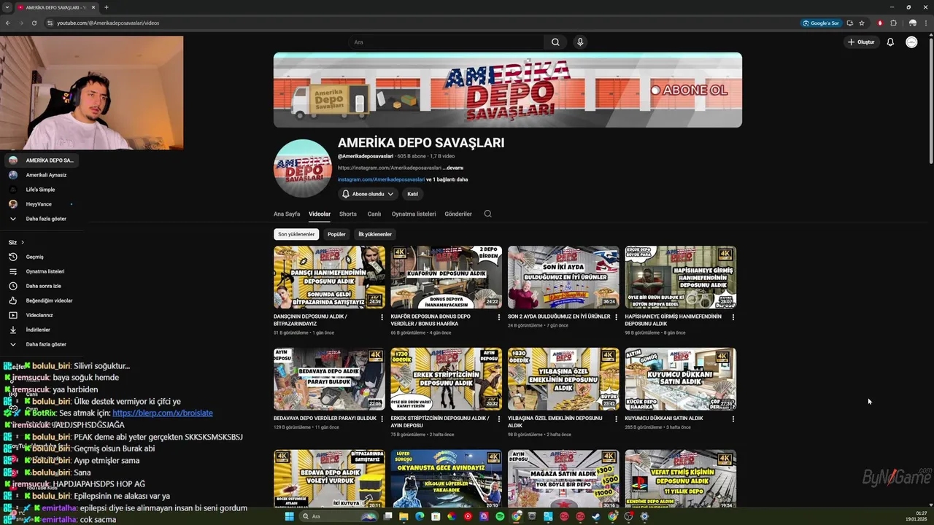Click the YouTube search input field
The image size is (934, 525).
445,42
